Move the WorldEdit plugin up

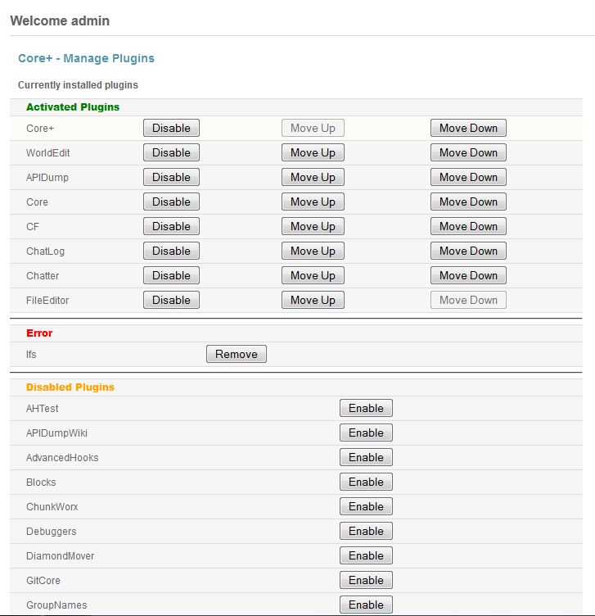pos(313,152)
